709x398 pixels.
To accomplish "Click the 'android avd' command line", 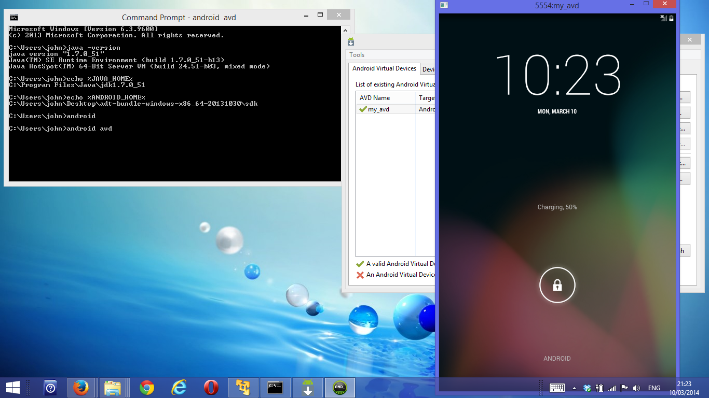I will [61, 129].
